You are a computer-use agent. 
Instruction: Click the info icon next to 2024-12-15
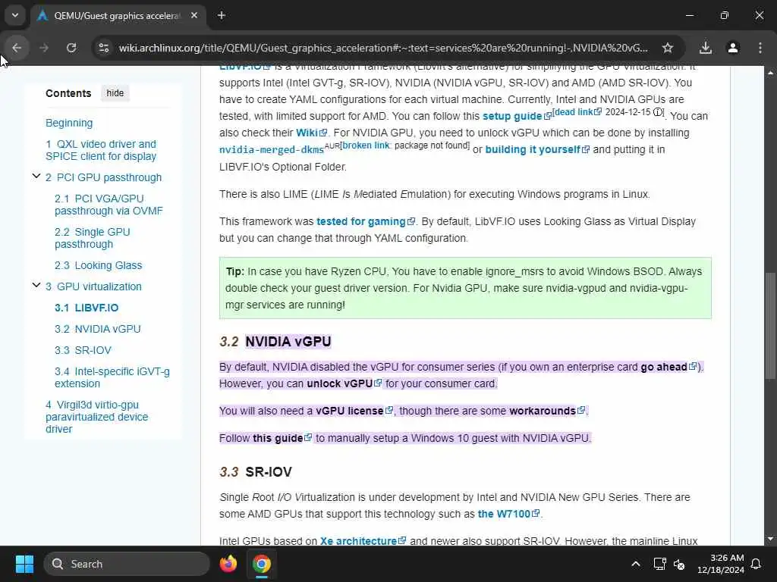[x=658, y=112]
